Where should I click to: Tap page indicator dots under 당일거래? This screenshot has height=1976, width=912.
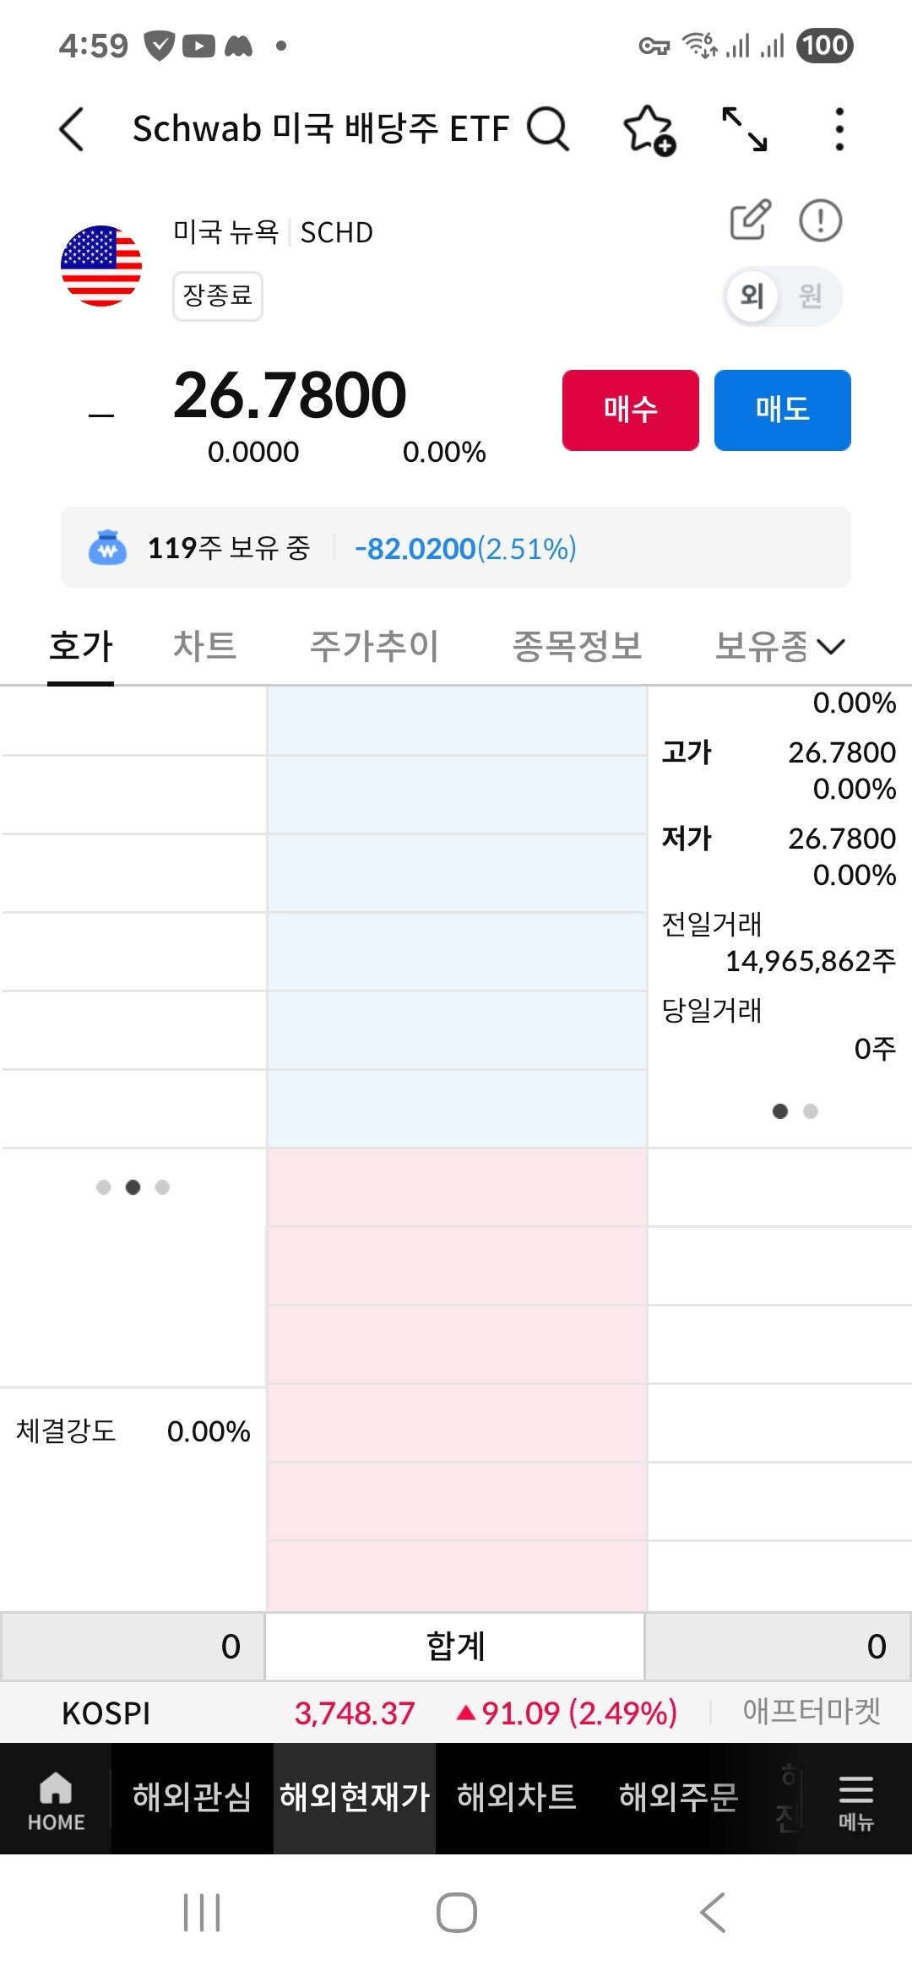click(x=795, y=1111)
